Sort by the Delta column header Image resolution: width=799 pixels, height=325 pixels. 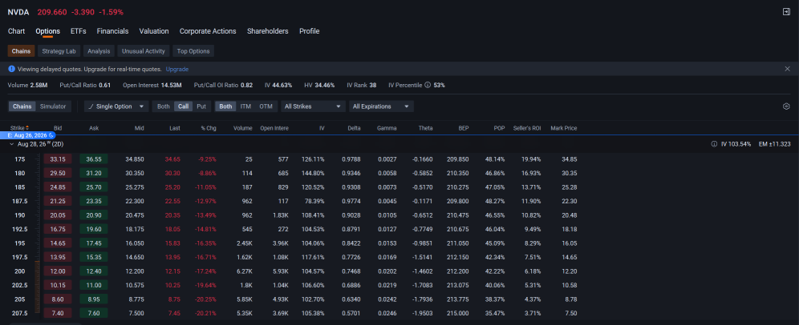pos(354,128)
